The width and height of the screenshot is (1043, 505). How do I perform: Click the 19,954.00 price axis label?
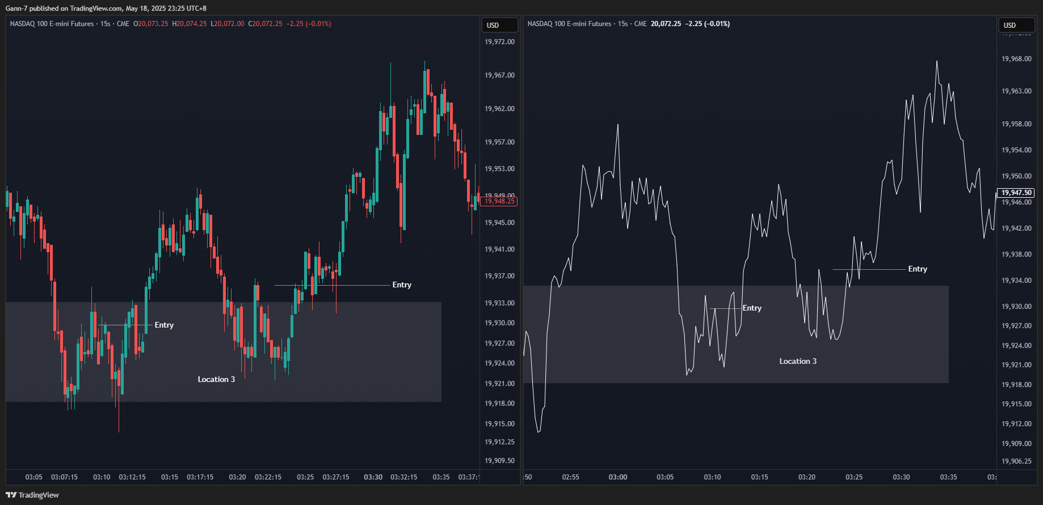coord(1016,150)
